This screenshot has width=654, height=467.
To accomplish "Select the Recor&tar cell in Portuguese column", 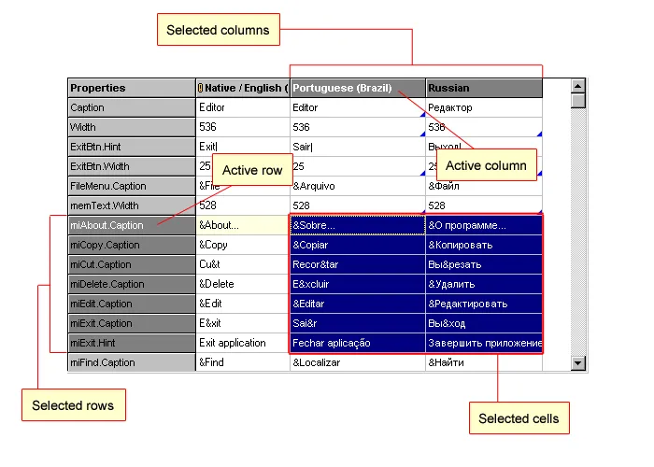I will [357, 264].
